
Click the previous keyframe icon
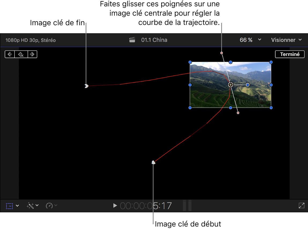point(10,54)
